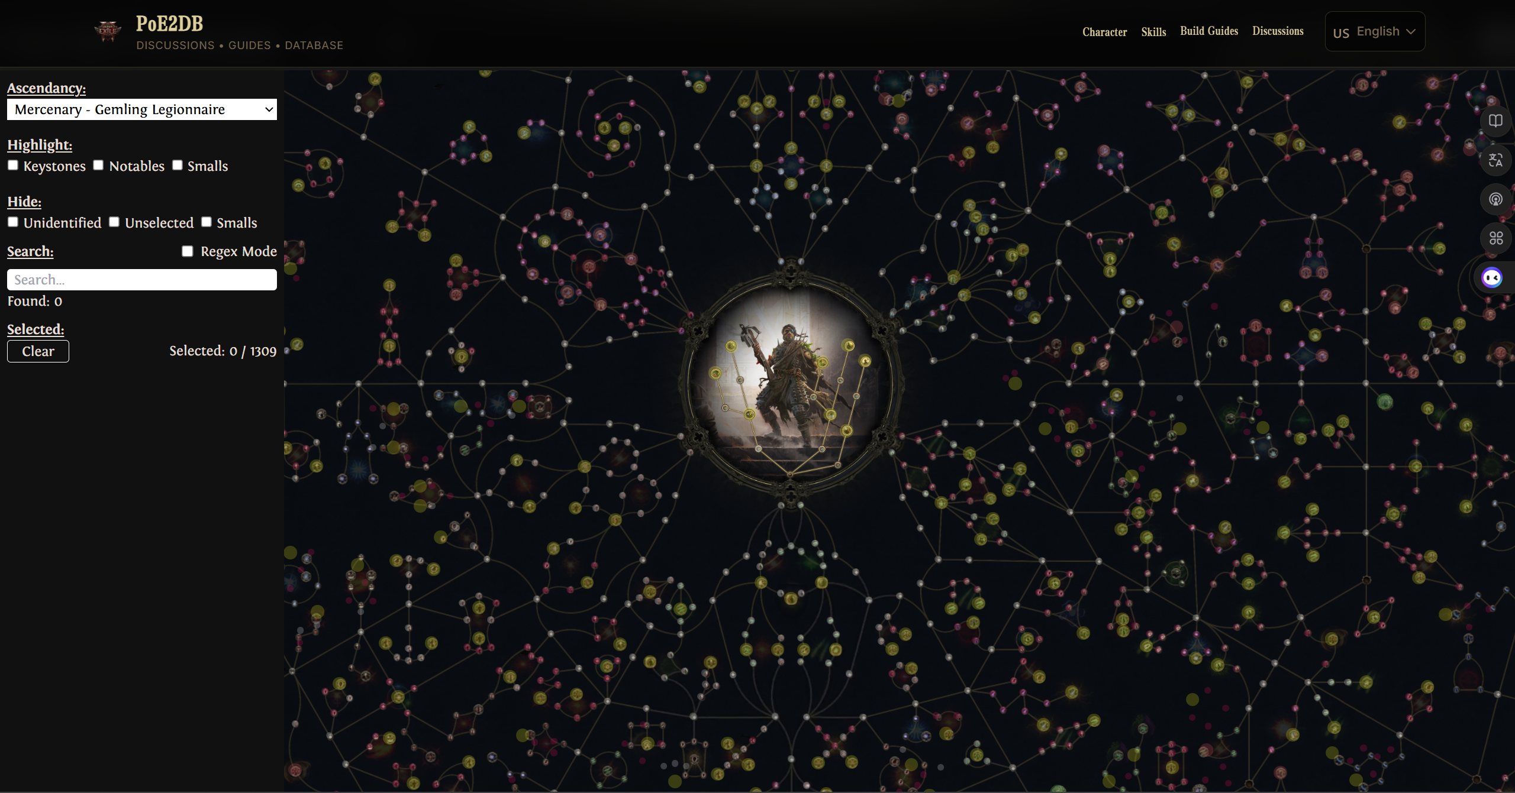Click the 'Search:' heading
This screenshot has height=793, width=1515.
[30, 251]
